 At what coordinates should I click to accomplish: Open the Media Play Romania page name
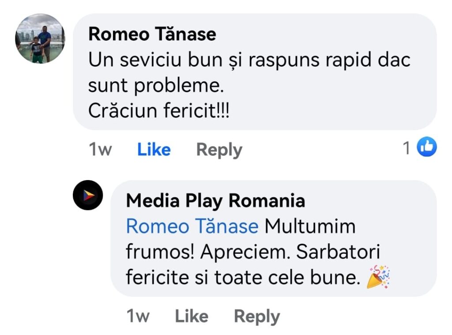pyautogui.click(x=215, y=201)
